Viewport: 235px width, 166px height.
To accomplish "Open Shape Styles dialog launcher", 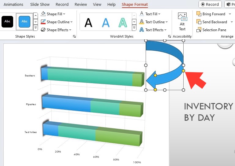I will pos(74,36).
